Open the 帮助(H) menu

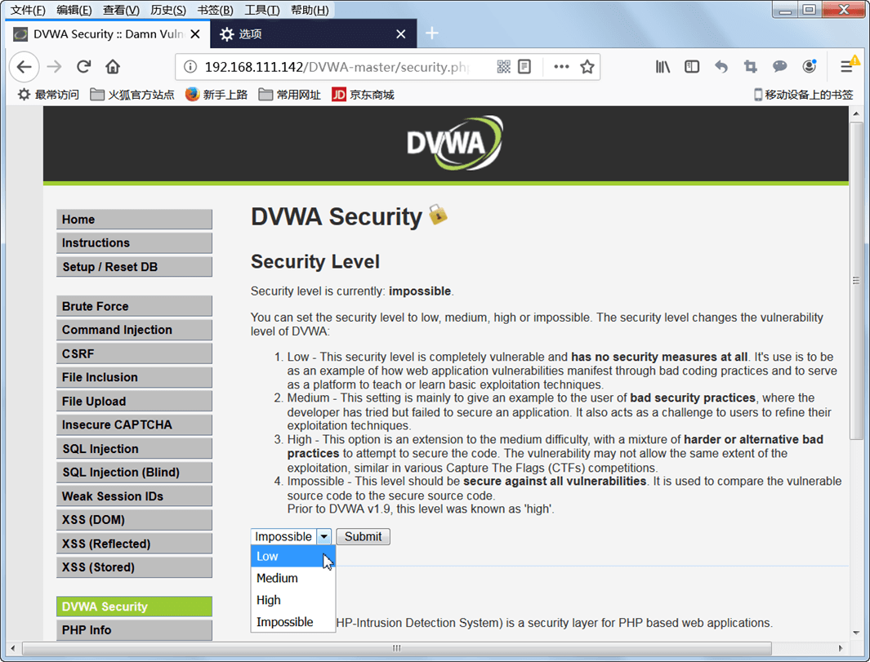tap(310, 10)
